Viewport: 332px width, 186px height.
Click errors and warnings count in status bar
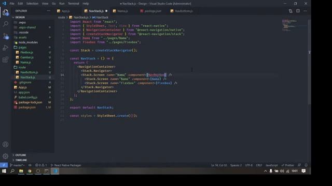click(41, 165)
